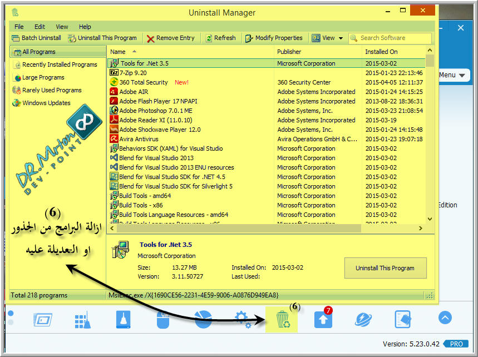Collapse the bottom toolbar with the up chevron
Screen dimensions: 478x357
coord(444,318)
